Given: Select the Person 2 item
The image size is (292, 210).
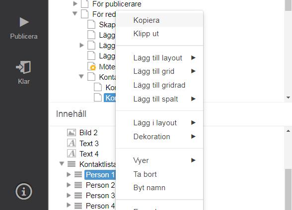Looking at the screenshot, I should pyautogui.click(x=100, y=185).
